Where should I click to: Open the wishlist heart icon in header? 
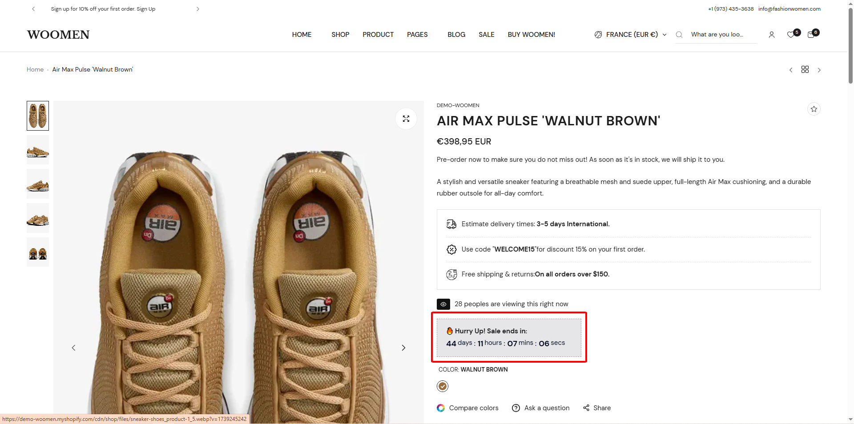[x=790, y=35]
